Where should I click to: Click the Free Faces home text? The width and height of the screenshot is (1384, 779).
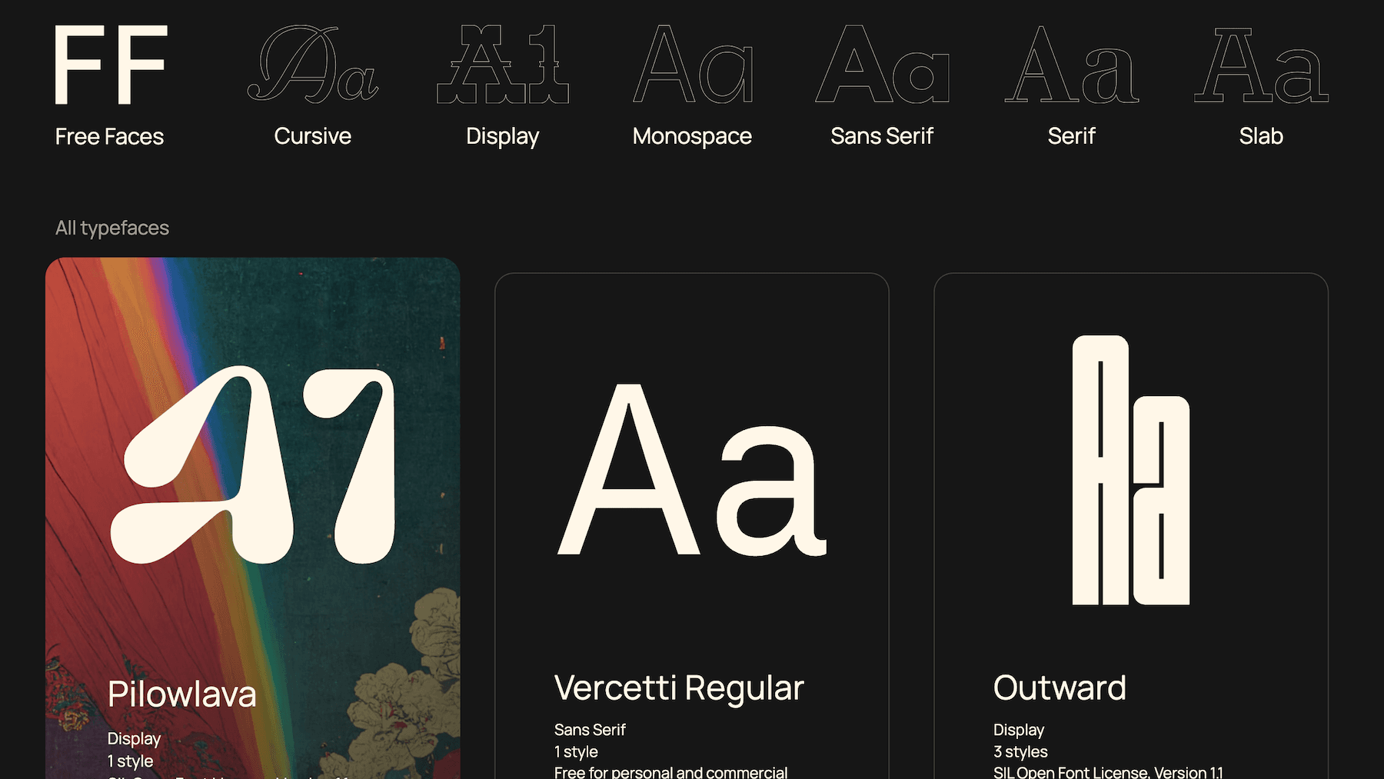click(109, 137)
